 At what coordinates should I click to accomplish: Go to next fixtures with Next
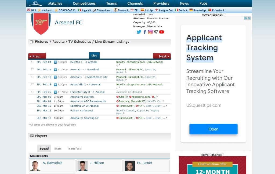click(x=162, y=56)
